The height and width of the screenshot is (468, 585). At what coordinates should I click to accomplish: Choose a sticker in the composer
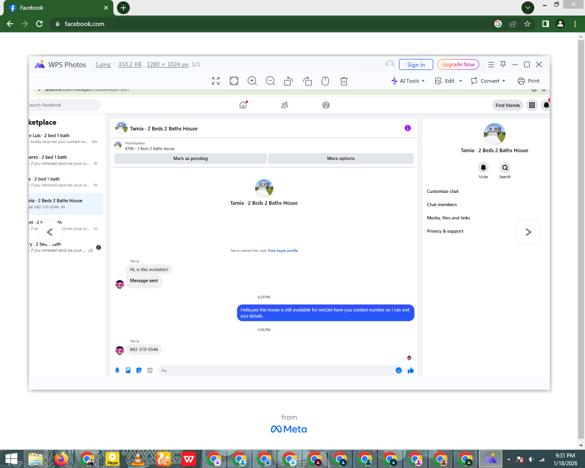click(x=139, y=370)
